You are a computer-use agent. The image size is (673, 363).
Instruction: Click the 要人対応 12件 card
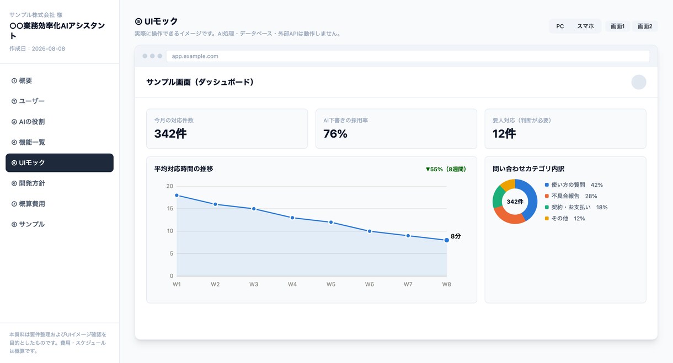pyautogui.click(x=565, y=128)
